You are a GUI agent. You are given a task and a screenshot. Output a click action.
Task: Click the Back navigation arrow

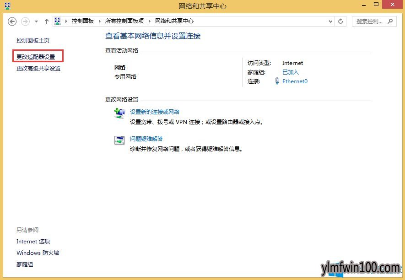12,21
